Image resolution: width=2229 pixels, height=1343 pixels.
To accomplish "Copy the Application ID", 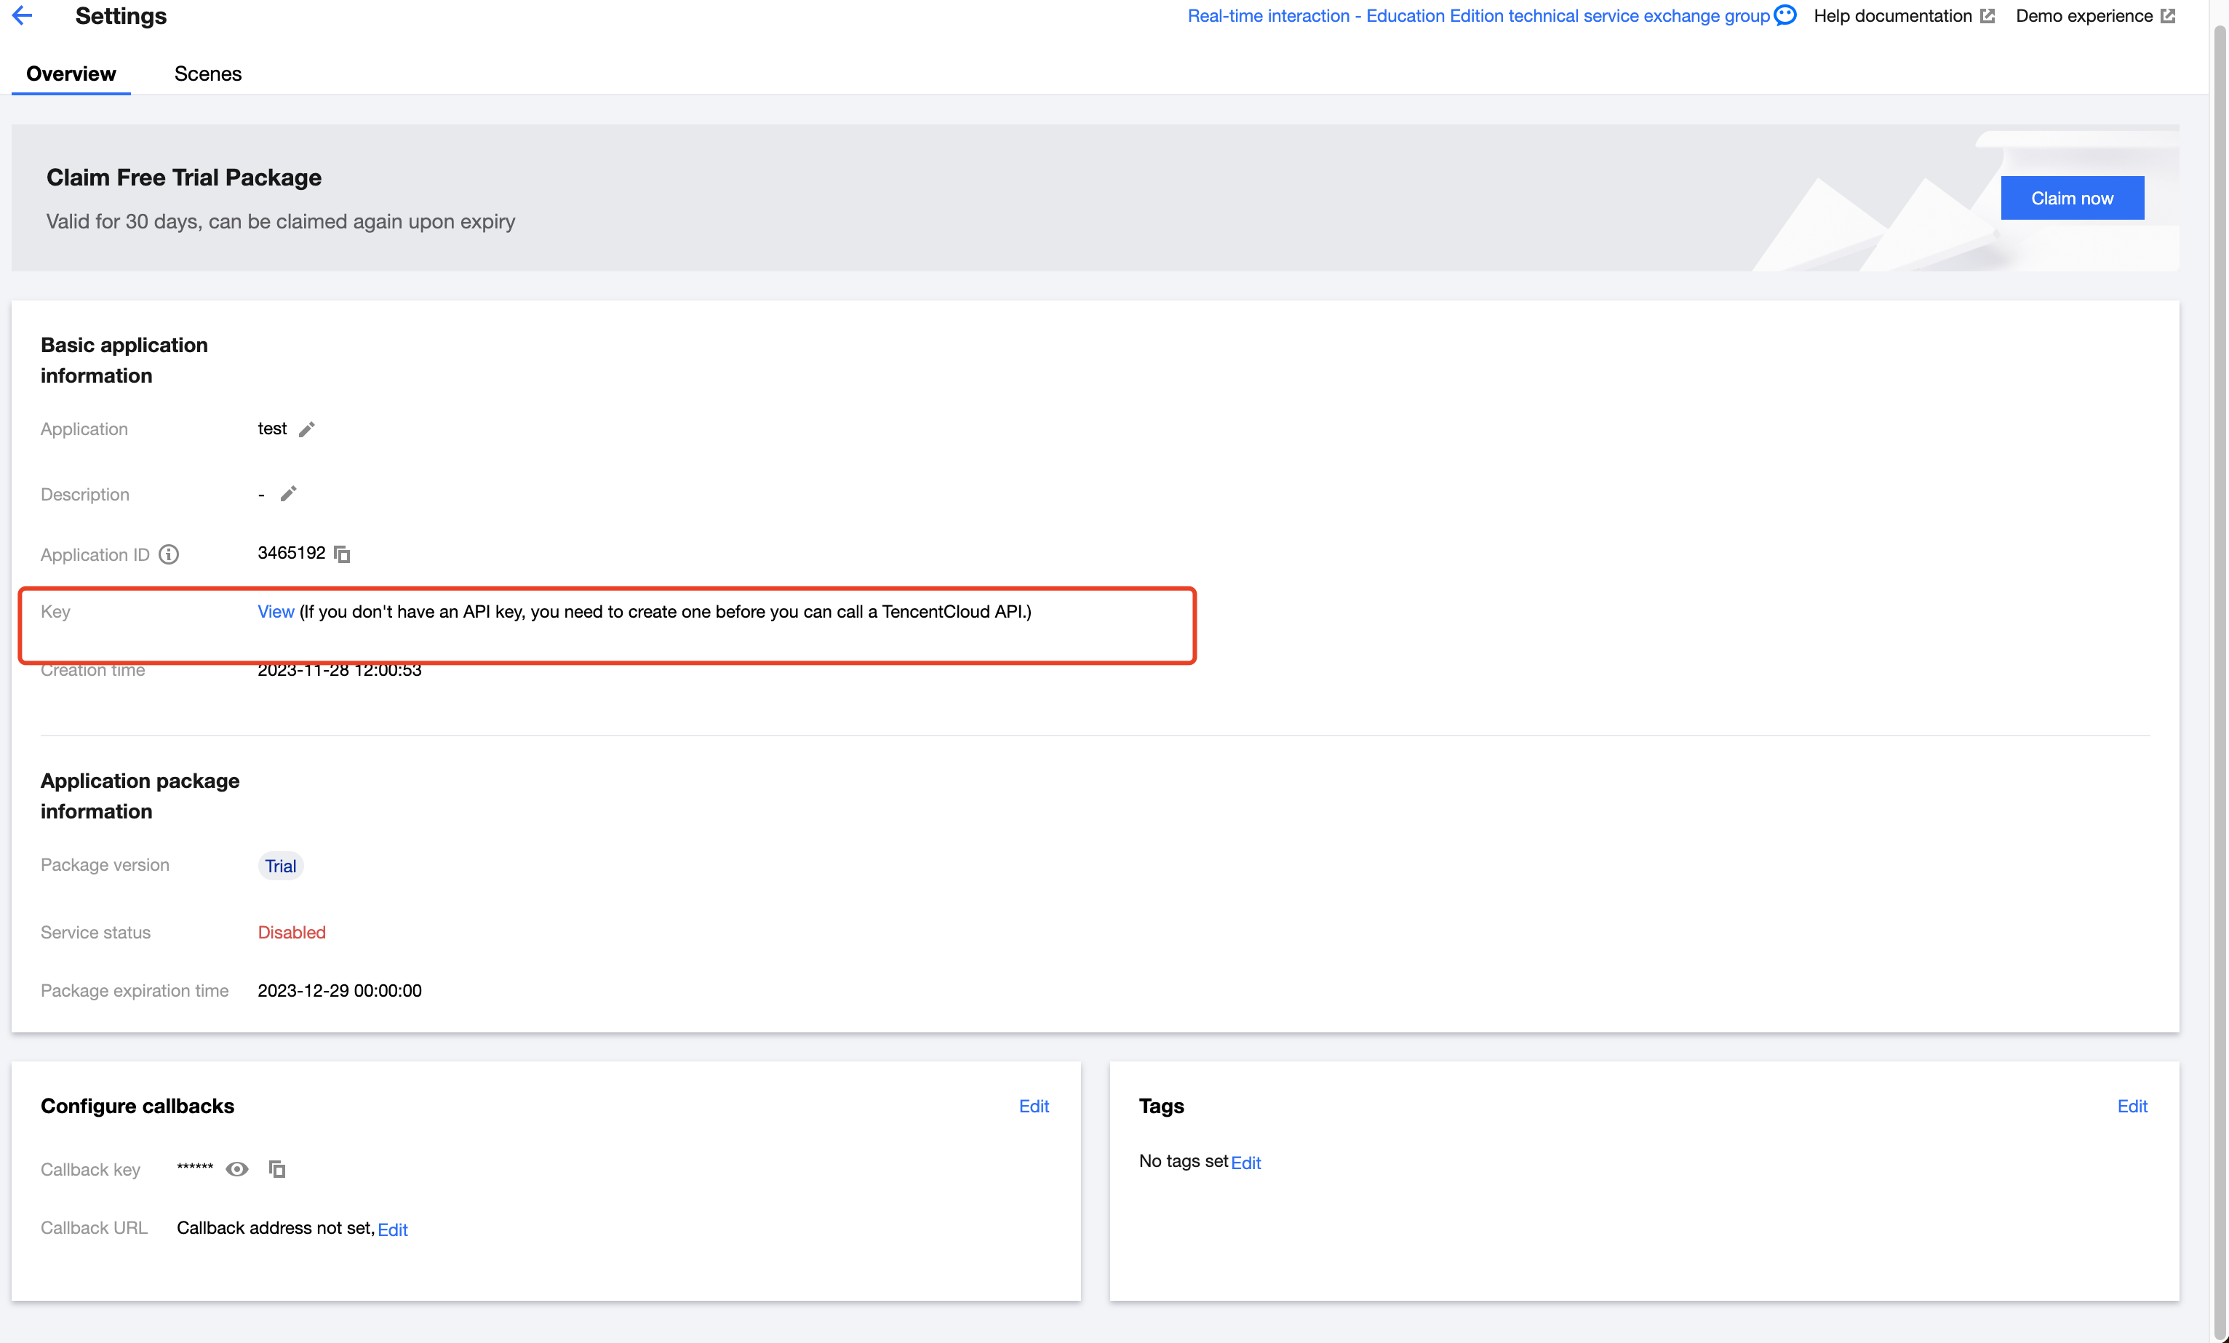I will (342, 554).
